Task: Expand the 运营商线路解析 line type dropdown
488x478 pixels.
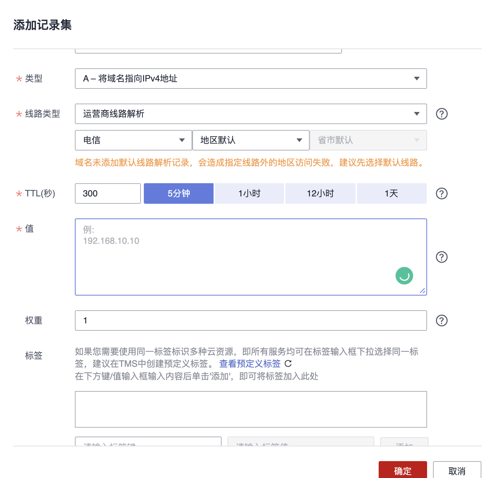Action: [251, 114]
